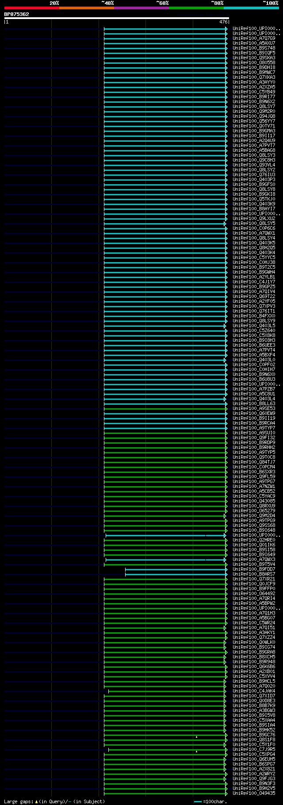This screenshot has height=805, width=283.
Task: Choose subject UniRef100_Q403P3
Action: [x=254, y=180]
